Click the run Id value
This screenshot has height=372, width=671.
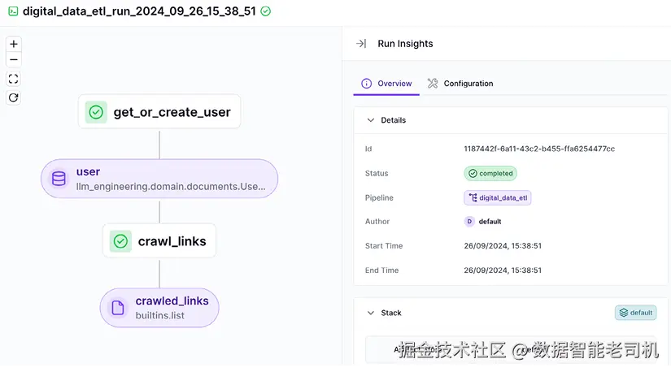point(539,149)
